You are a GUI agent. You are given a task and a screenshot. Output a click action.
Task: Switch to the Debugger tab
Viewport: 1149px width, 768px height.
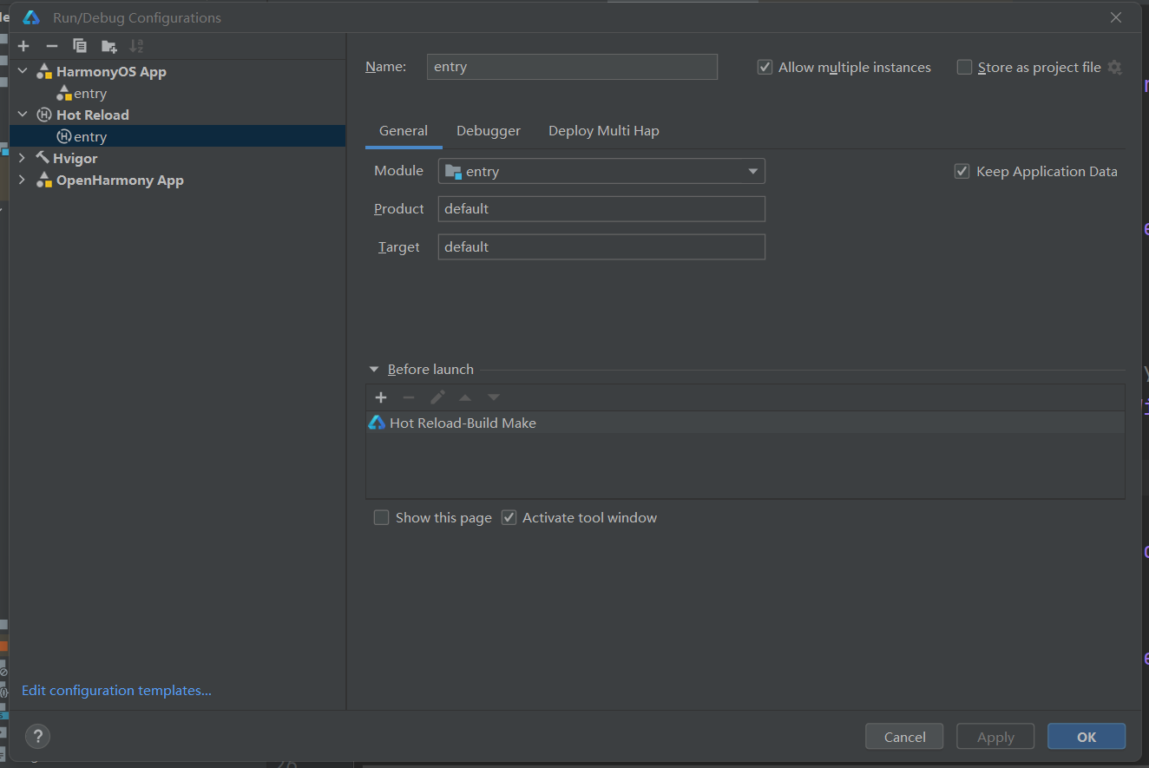(x=489, y=131)
